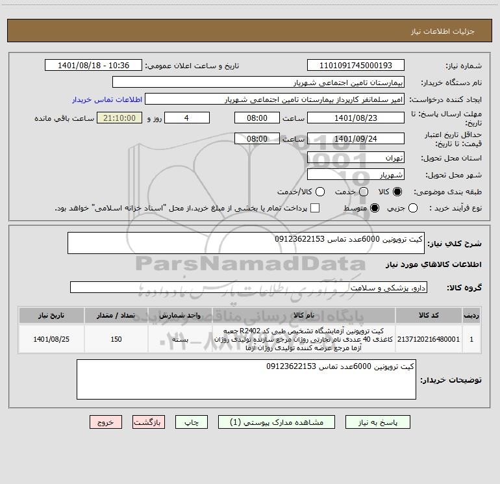Select the کالا/خدمت radio button
500x484 pixels.
tap(320, 192)
